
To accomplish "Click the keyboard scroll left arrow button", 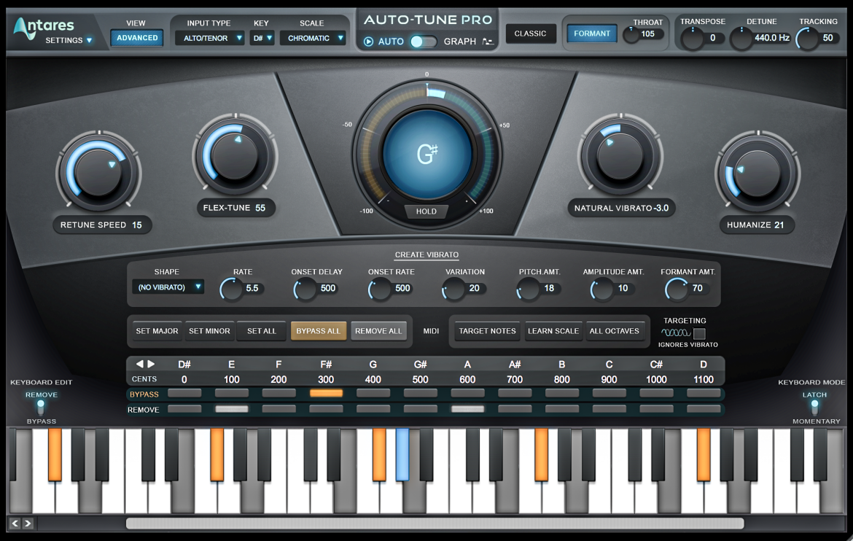I will (15, 523).
